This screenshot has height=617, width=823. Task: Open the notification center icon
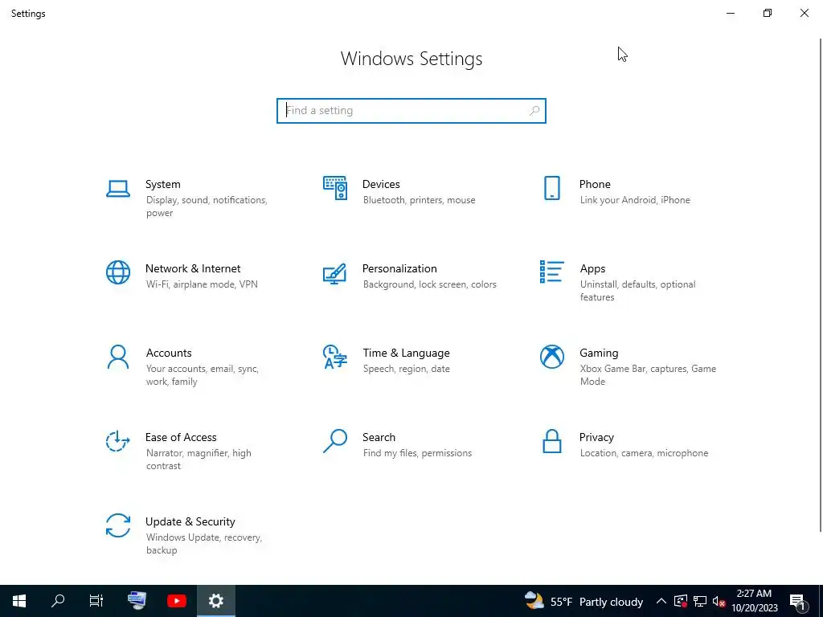[x=798, y=601]
